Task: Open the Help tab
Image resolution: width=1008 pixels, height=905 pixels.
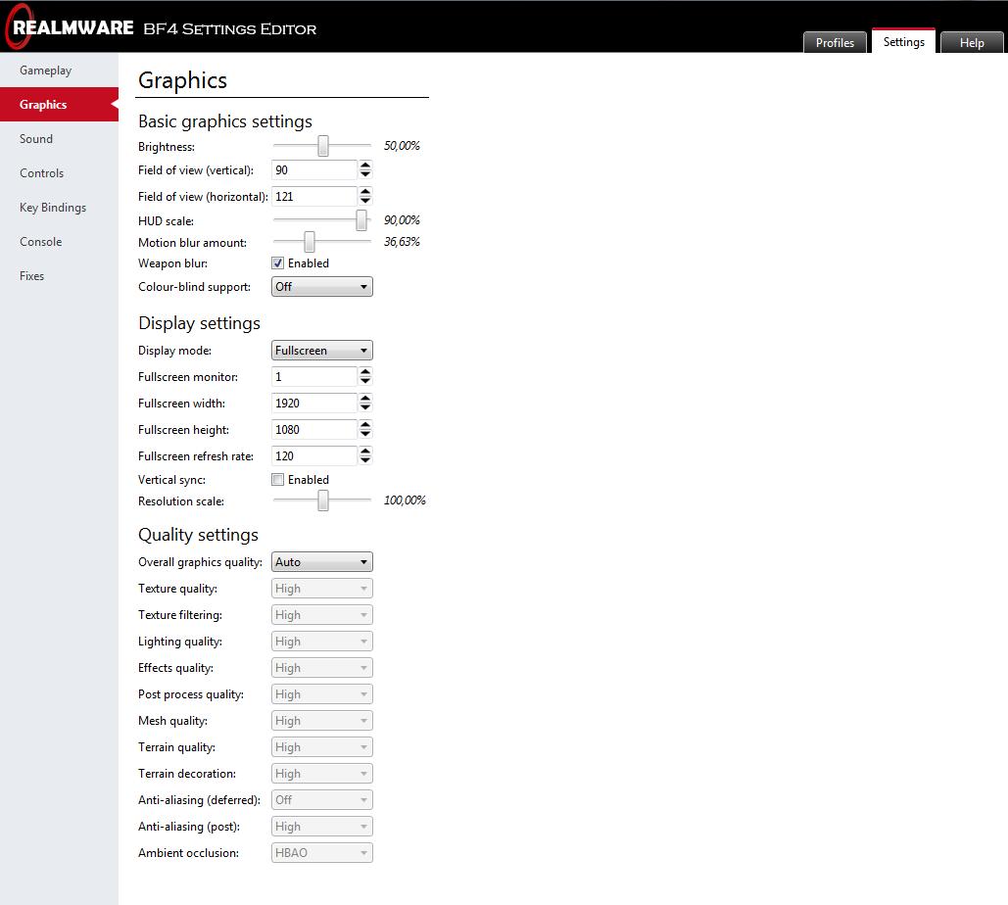Action: click(972, 42)
